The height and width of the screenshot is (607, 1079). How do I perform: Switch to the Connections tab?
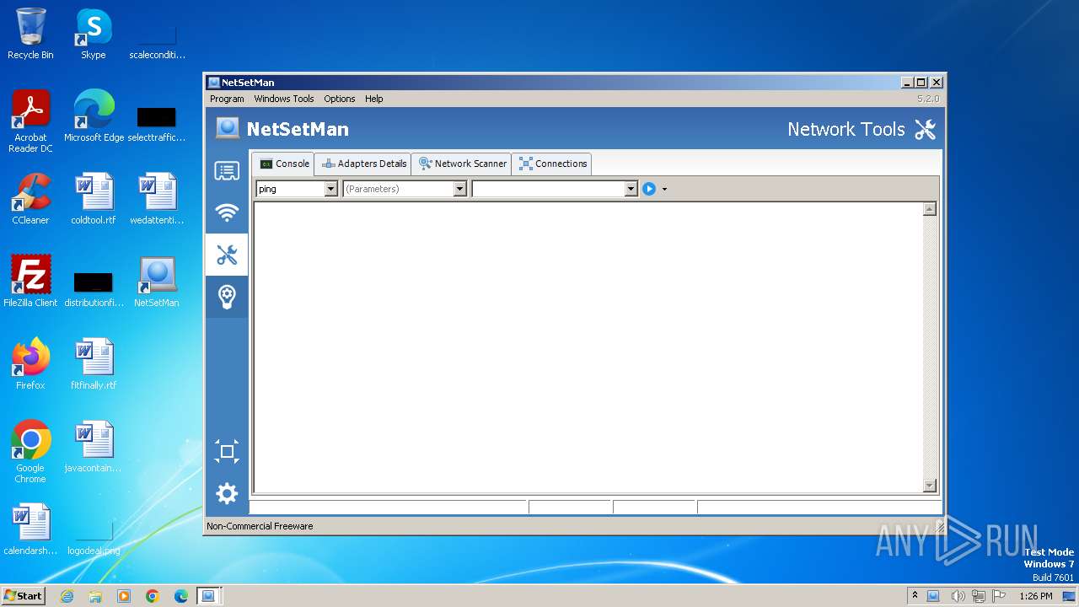pos(552,164)
